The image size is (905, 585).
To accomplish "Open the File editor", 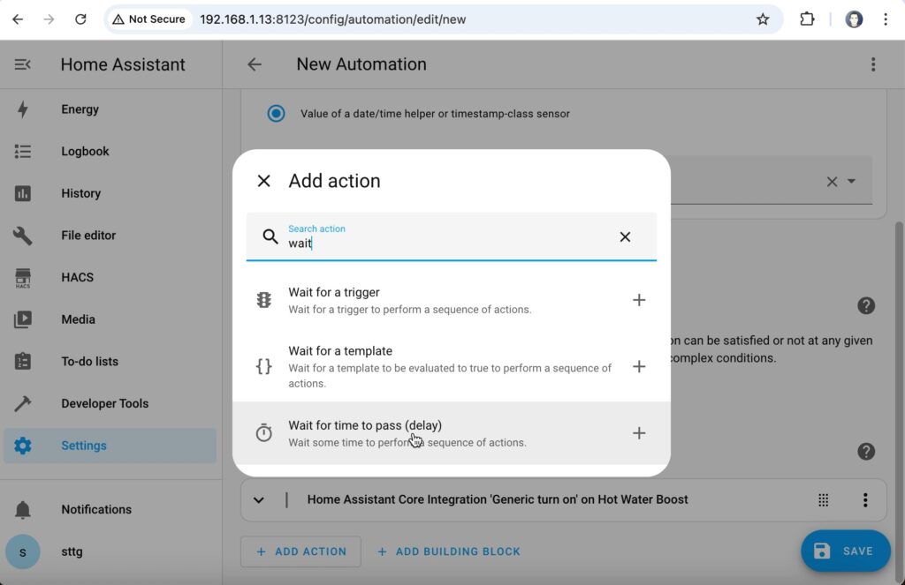I will (x=110, y=236).
